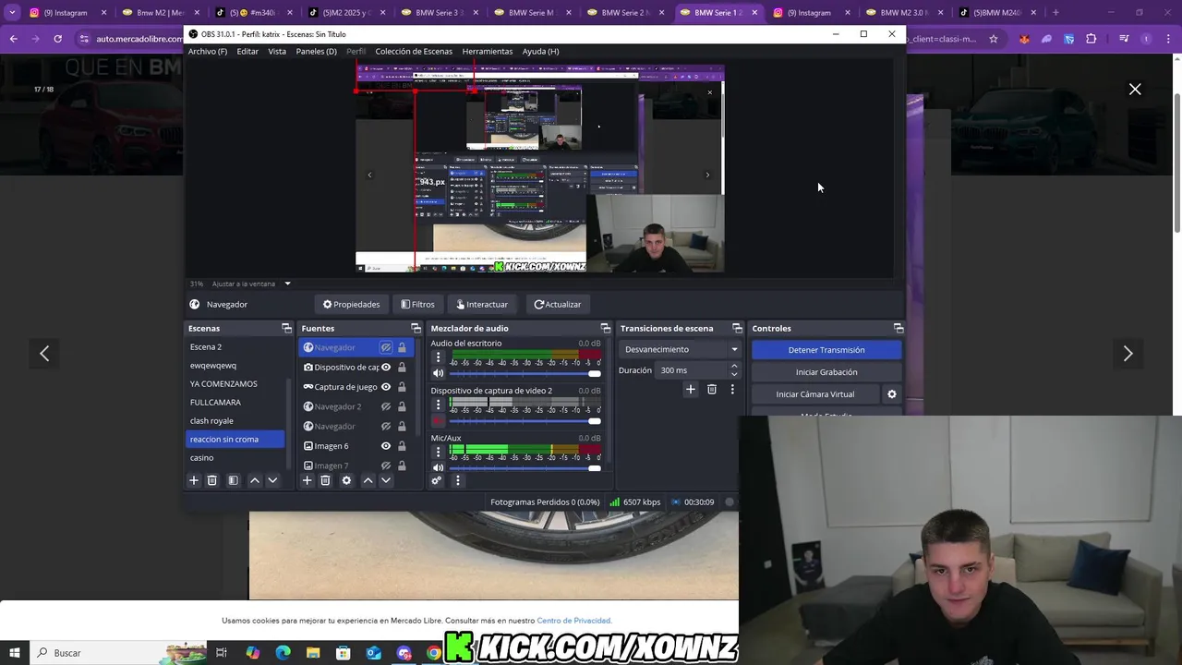The height and width of the screenshot is (665, 1182).
Task: Delete selected scene using Escenas trash icon
Action: (x=211, y=480)
